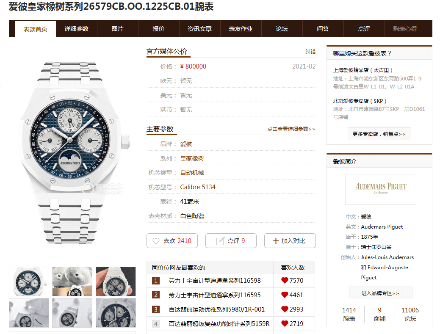Click the 进入品牌专区>> button

[381, 293]
